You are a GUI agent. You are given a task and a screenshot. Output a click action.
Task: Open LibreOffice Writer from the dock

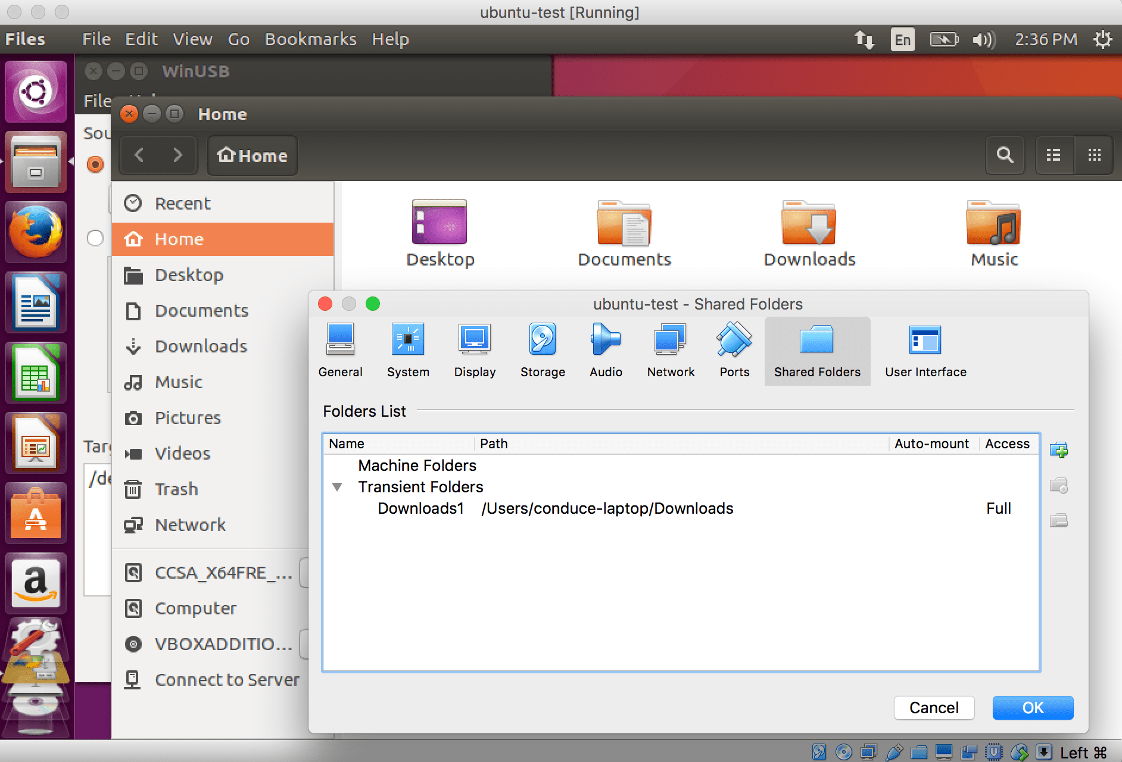pyautogui.click(x=36, y=302)
